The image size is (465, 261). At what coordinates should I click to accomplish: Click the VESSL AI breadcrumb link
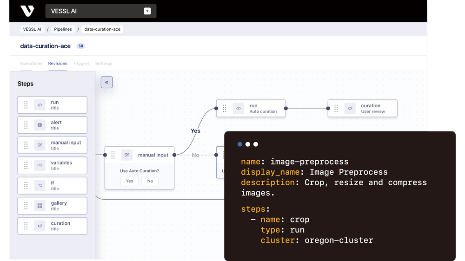point(32,29)
